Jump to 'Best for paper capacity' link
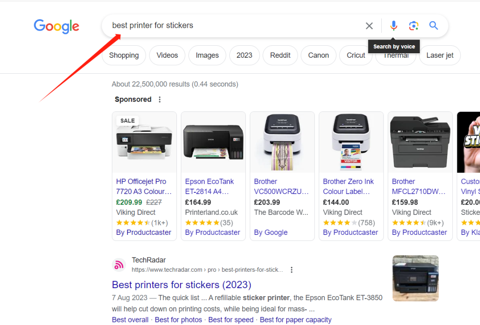 (x=296, y=320)
